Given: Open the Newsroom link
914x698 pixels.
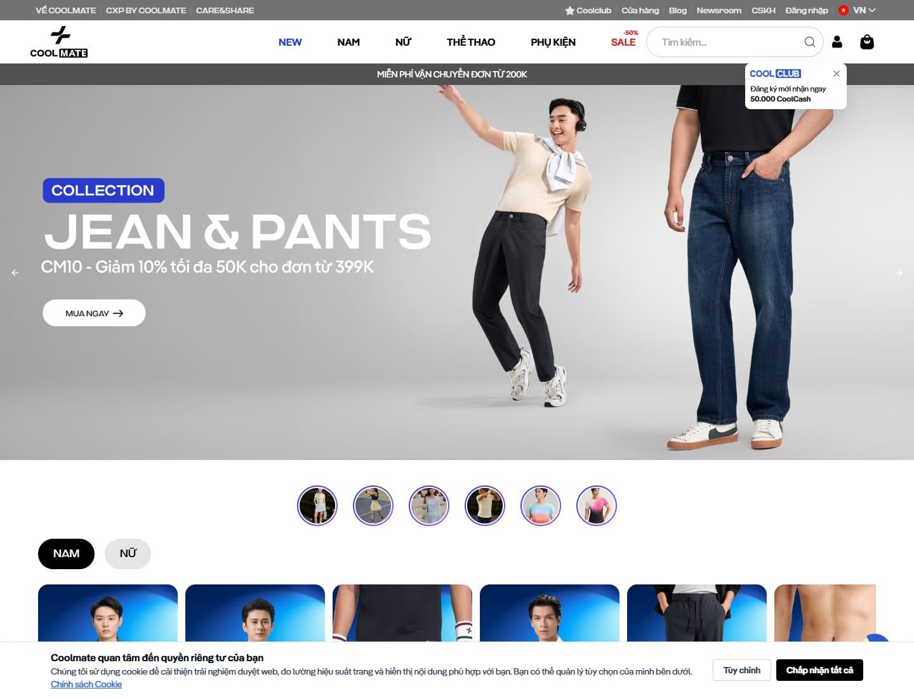Looking at the screenshot, I should 719,10.
